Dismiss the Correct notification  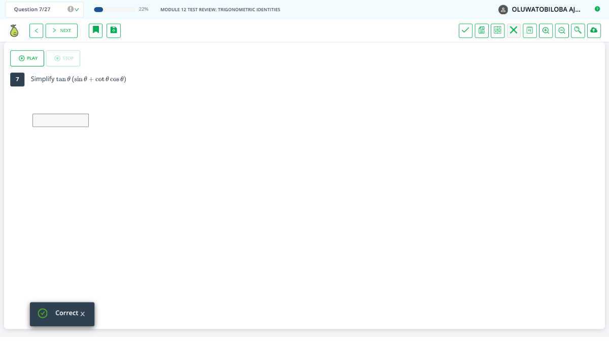click(x=83, y=314)
